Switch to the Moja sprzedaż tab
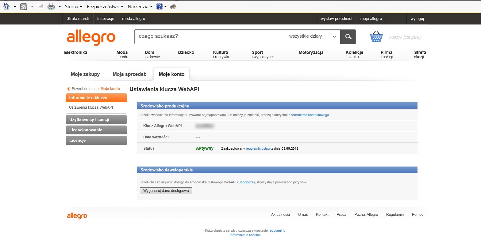Image resolution: width=481 pixels, height=240 pixels. point(129,74)
